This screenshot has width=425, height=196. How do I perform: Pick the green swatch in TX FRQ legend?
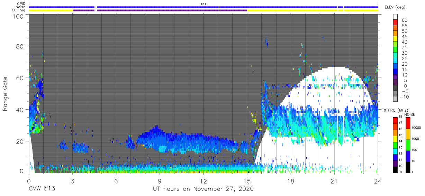coord(395,144)
